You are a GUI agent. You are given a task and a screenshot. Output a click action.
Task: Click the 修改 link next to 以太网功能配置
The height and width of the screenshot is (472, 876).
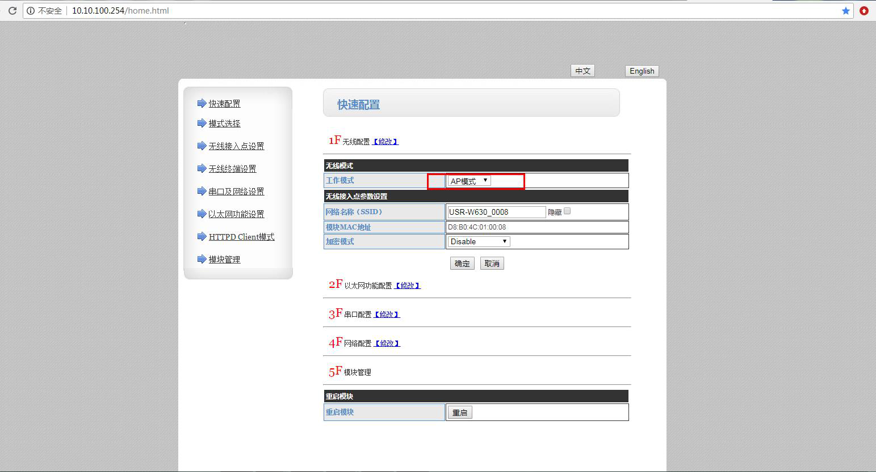pos(408,286)
